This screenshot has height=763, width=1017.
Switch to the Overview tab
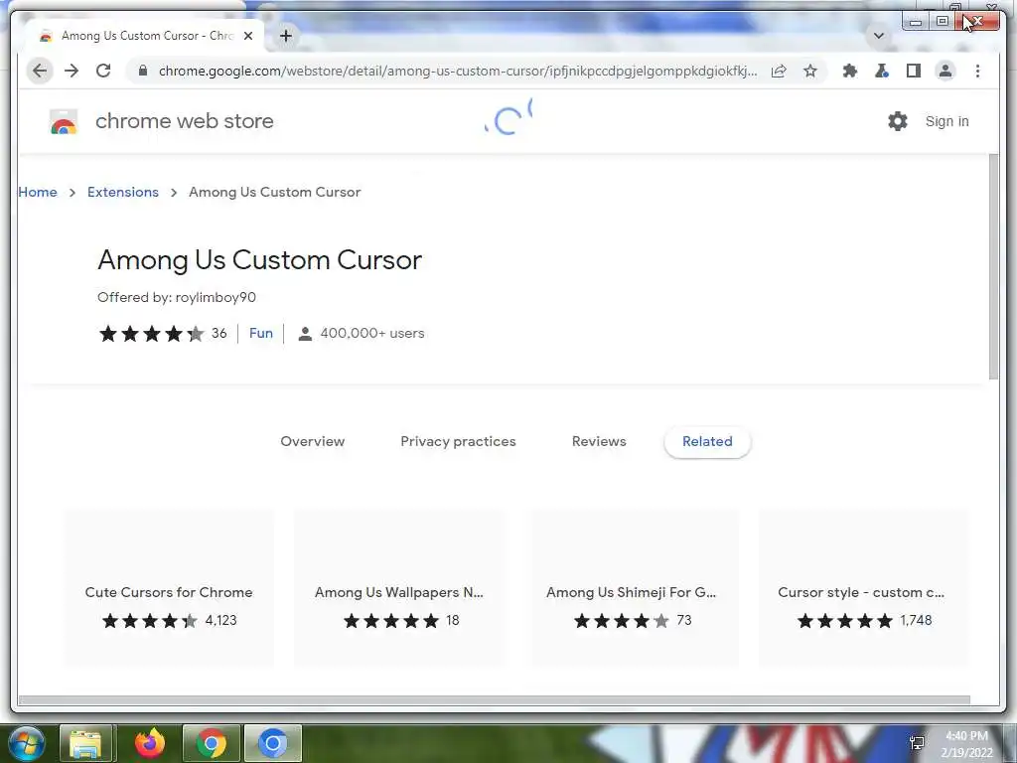click(313, 441)
